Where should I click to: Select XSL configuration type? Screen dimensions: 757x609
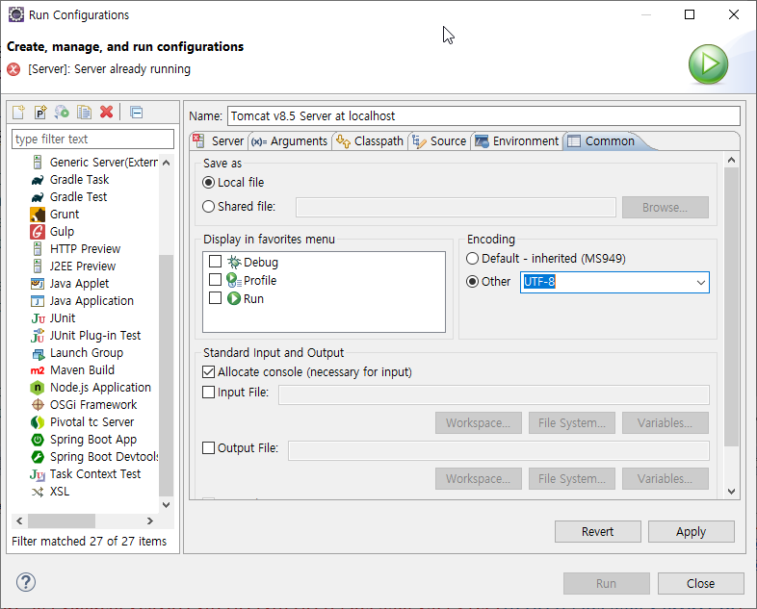[60, 492]
